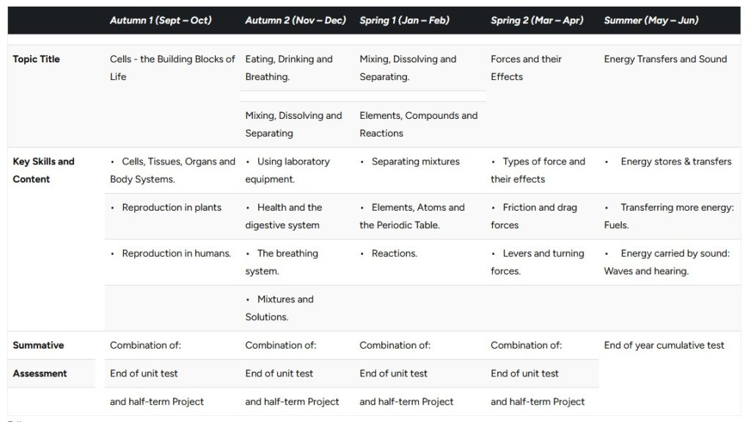
Task: Click the "End of year cumulative test" cell
Action: click(664, 346)
